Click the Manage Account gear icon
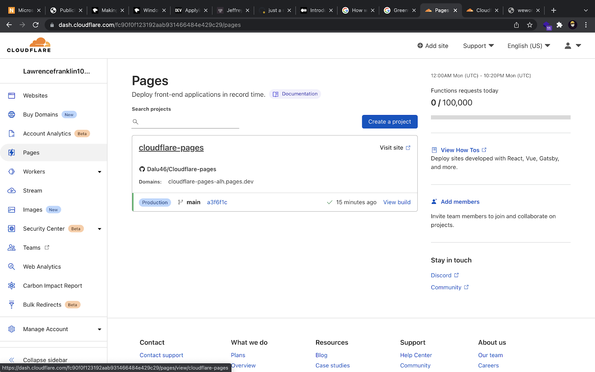595x372 pixels. 12,329
